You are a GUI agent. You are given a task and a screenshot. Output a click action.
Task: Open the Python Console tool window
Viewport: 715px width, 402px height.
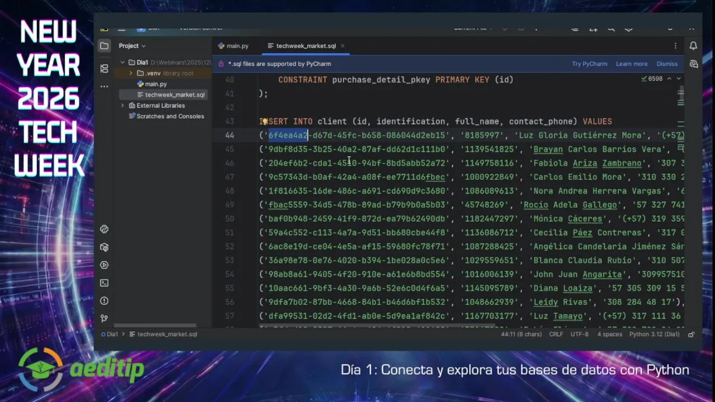tap(104, 229)
